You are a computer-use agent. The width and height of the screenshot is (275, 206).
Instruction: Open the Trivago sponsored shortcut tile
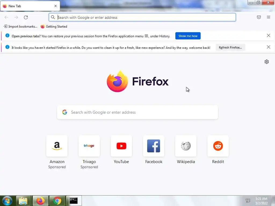point(89,146)
